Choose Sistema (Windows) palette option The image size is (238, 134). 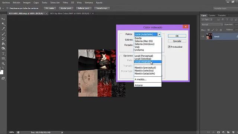[x=145, y=44]
